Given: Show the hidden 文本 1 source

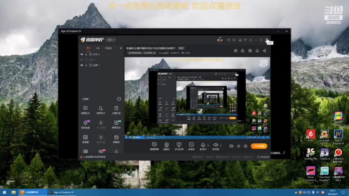Looking at the screenshot, I should (82, 60).
